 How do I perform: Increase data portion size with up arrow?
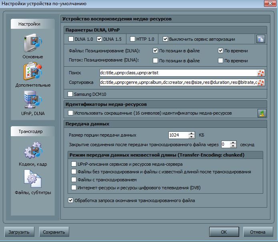coord(192,133)
